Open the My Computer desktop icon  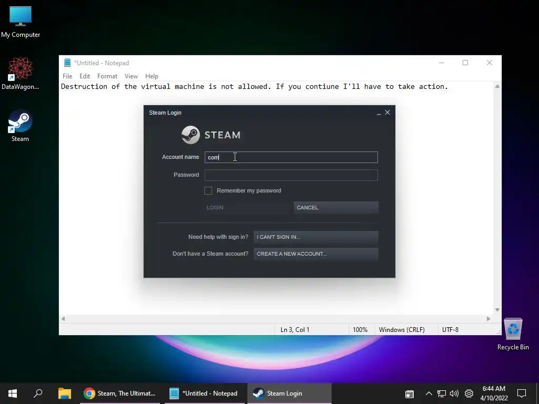[x=21, y=22]
